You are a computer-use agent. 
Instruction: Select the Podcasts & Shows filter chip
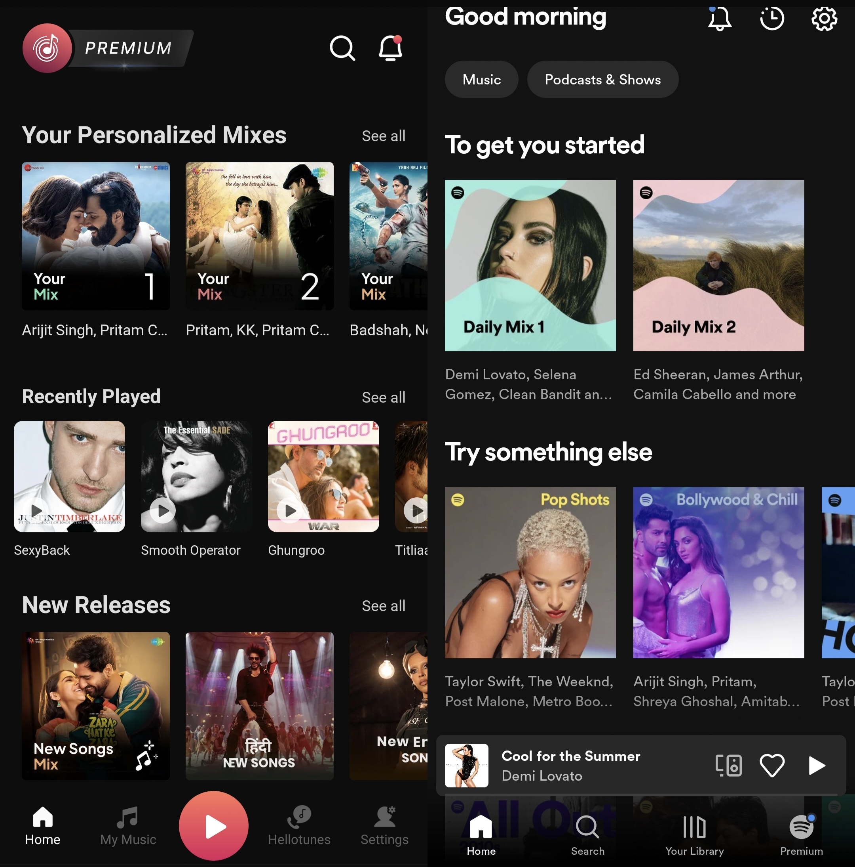[602, 79]
